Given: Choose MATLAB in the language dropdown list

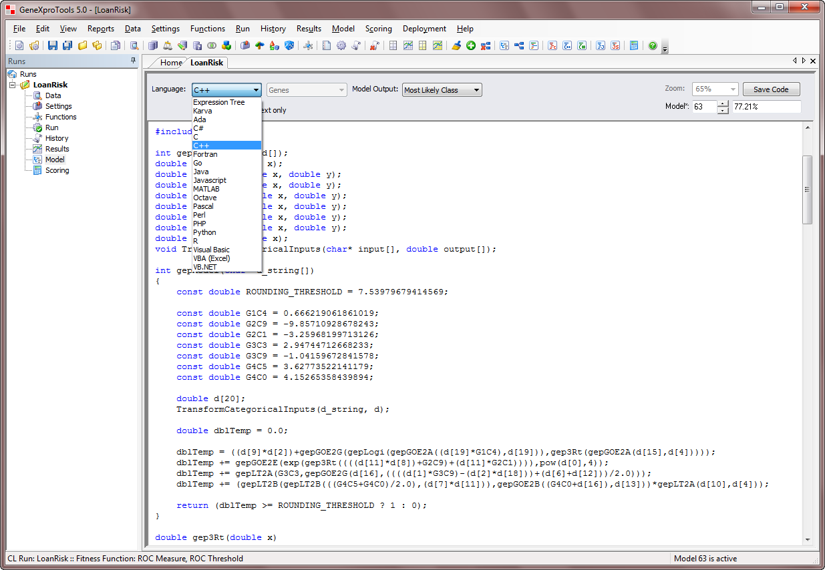Looking at the screenshot, I should [206, 189].
